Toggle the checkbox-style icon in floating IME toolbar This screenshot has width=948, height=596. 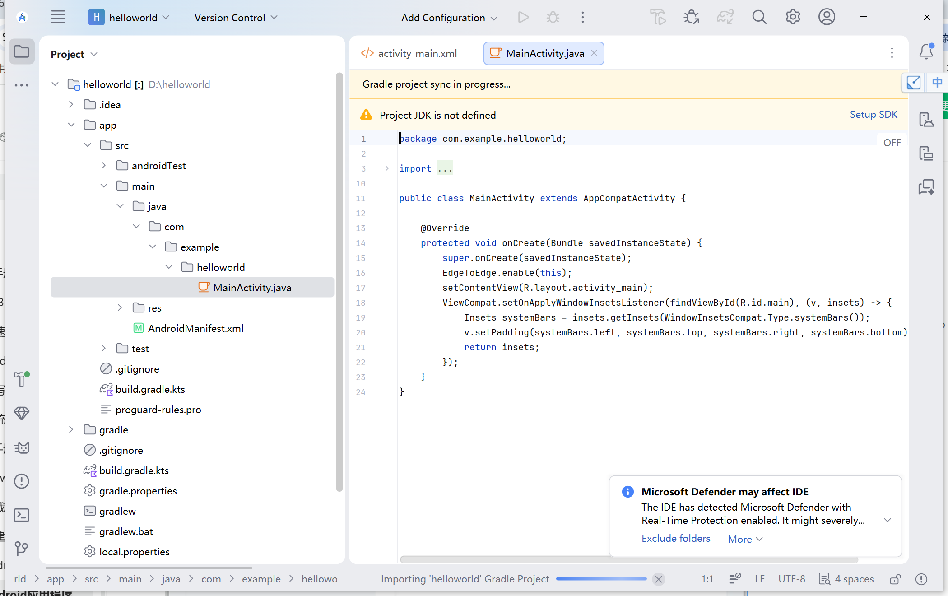(913, 83)
